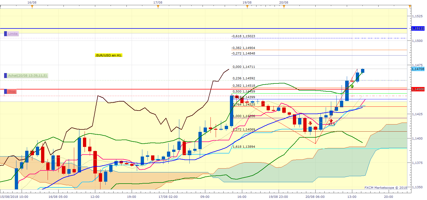Viewport: 427px width, 200px height.
Task: Click the light blue 1,14708 current price tag
Action: click(x=418, y=69)
